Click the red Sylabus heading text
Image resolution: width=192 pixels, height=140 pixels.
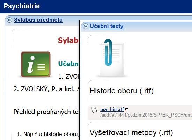(x=68, y=40)
